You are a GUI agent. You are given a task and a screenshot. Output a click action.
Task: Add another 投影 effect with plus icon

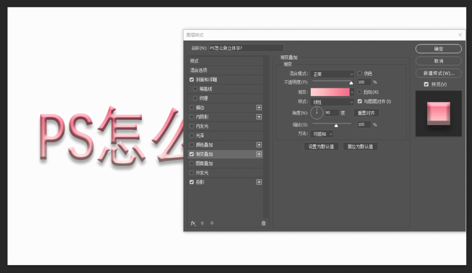[259, 182]
